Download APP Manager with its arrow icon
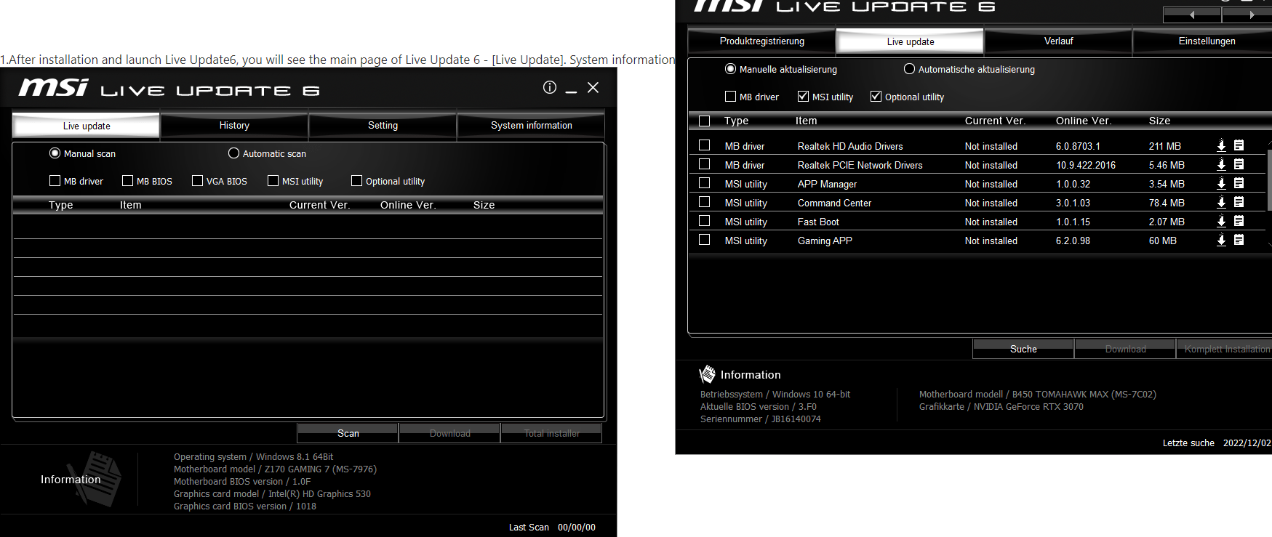Viewport: 1272px width, 537px height. [x=1221, y=183]
